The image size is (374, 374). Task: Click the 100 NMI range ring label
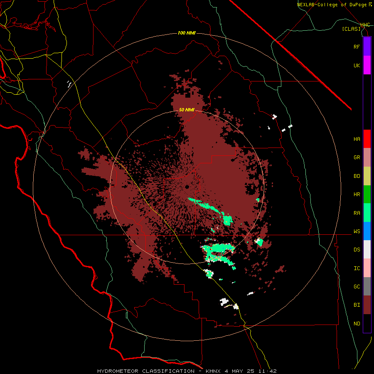click(187, 33)
